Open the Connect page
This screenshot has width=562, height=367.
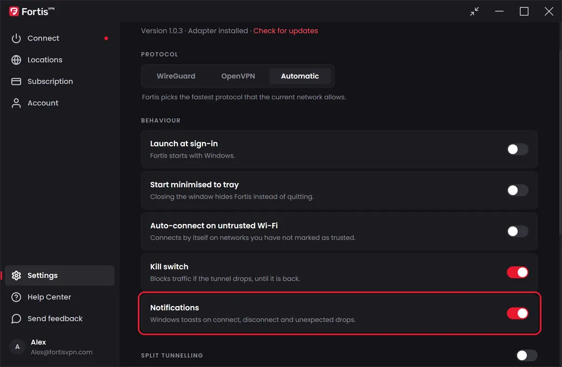(x=59, y=38)
